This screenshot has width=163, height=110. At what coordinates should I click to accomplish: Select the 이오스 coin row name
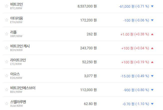[15, 74]
